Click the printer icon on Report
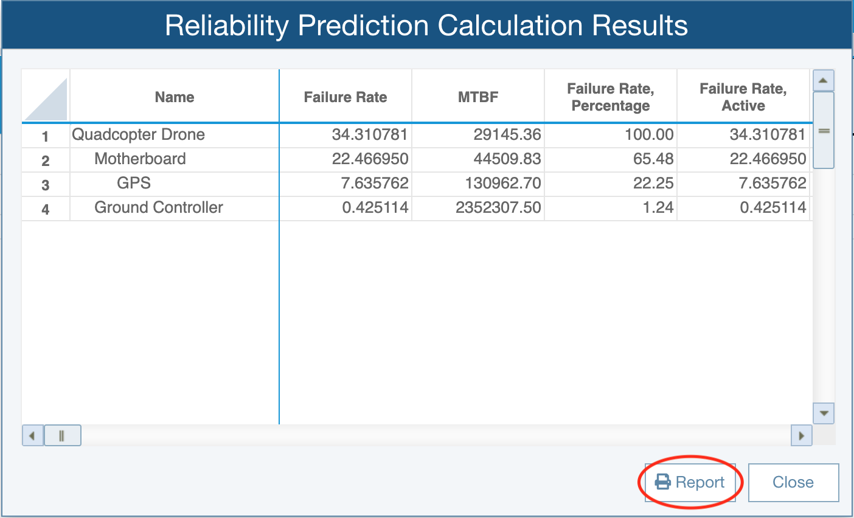The width and height of the screenshot is (854, 518). tap(662, 482)
